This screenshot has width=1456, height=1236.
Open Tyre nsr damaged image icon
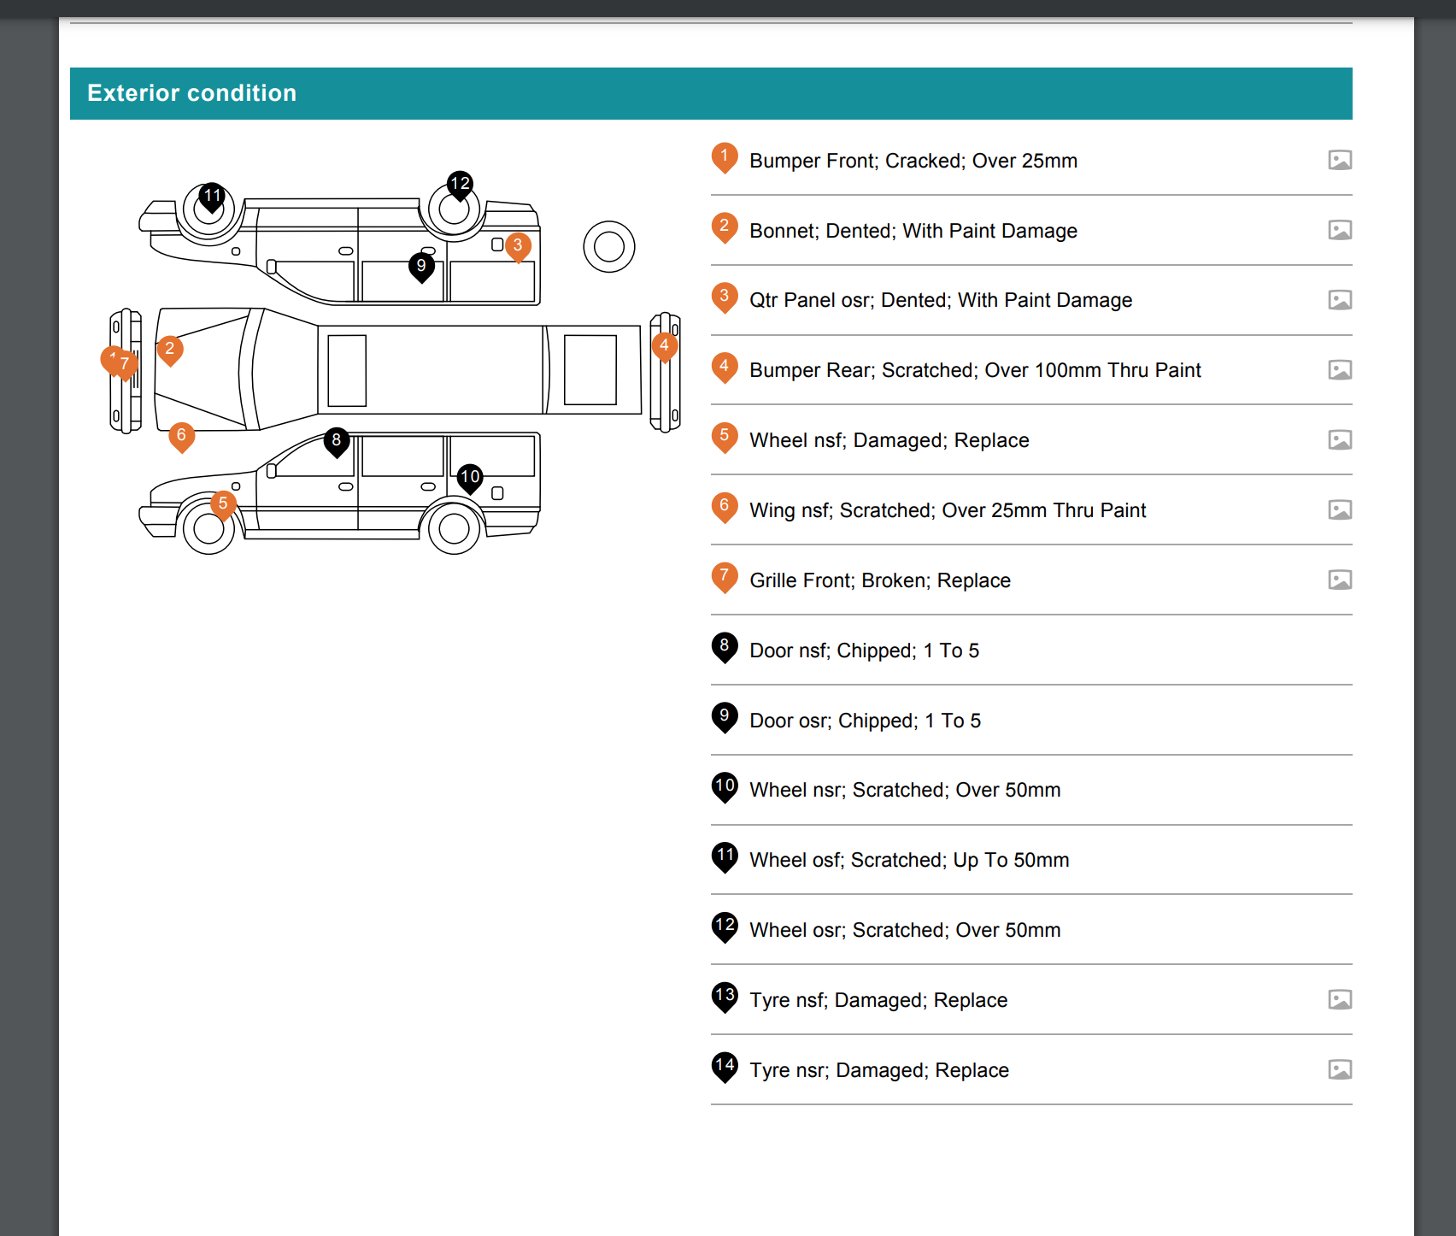click(1339, 1070)
